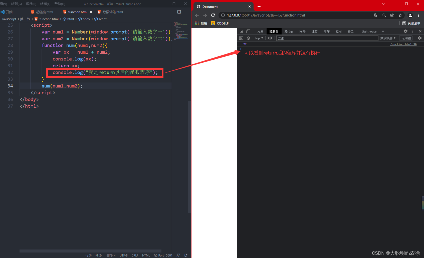Image resolution: width=424 pixels, height=258 pixels.
Task: Open the 默认级别 log level dropdown
Action: click(x=388, y=38)
